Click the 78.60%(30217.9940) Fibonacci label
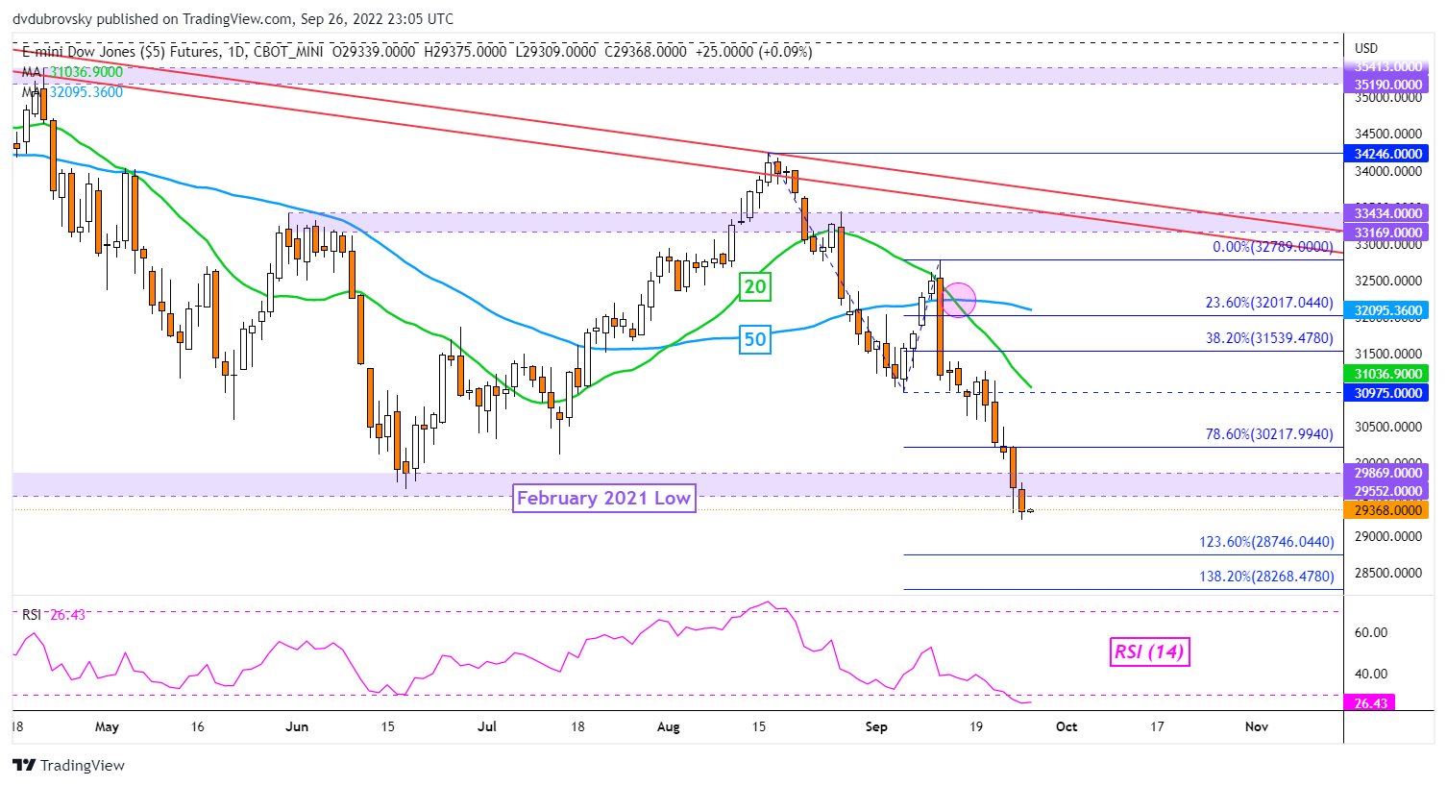 (x=1269, y=434)
